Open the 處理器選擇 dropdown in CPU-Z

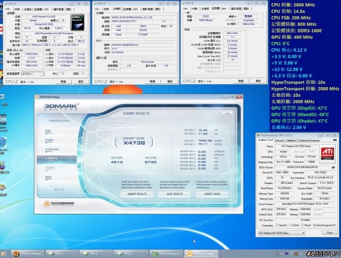point(33,74)
